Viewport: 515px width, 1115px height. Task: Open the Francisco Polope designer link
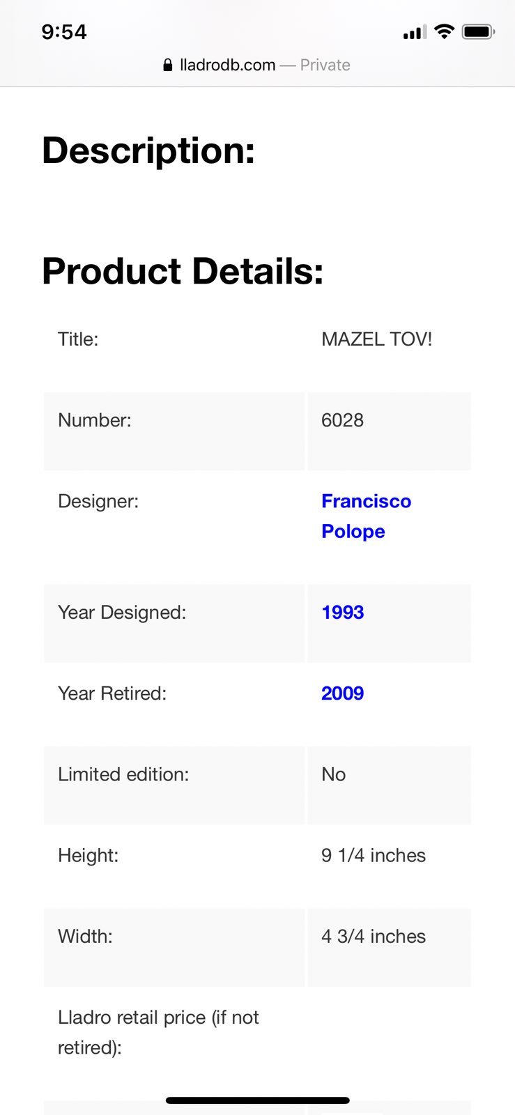tap(366, 516)
